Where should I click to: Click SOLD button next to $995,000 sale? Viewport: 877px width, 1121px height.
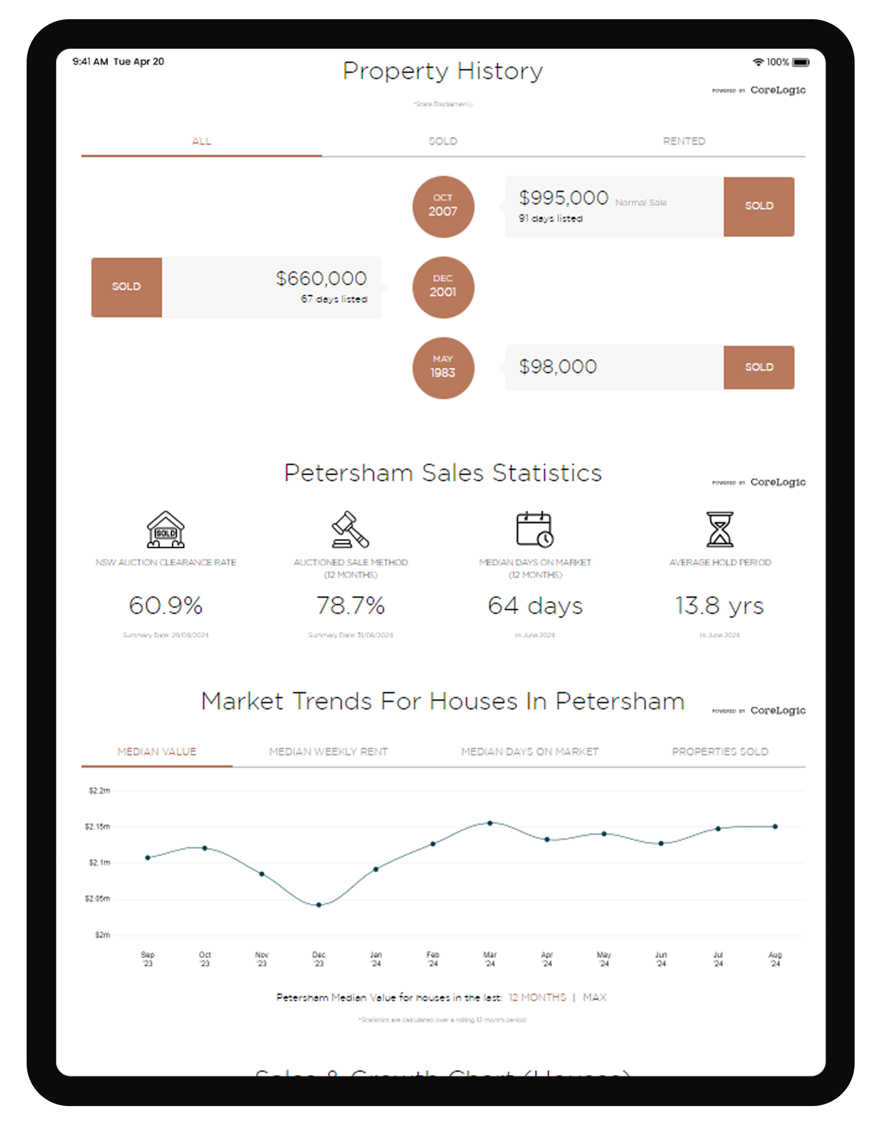click(x=758, y=206)
